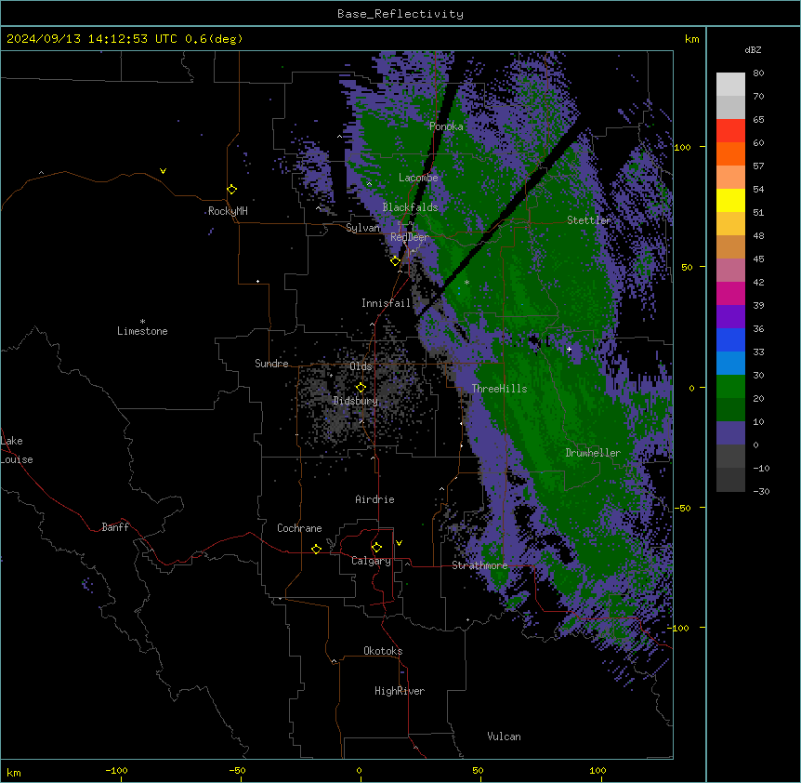Screen dimensions: 801x783
Task: Pick the bright orange 57-60 dBZ legend swatch
Action: click(x=730, y=153)
